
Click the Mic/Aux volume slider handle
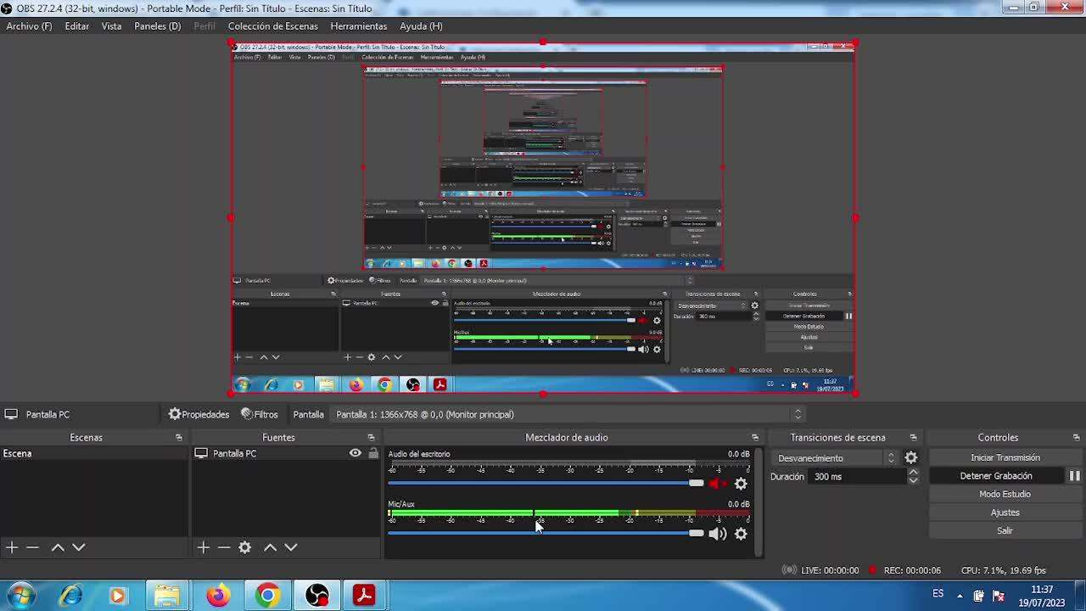click(696, 533)
